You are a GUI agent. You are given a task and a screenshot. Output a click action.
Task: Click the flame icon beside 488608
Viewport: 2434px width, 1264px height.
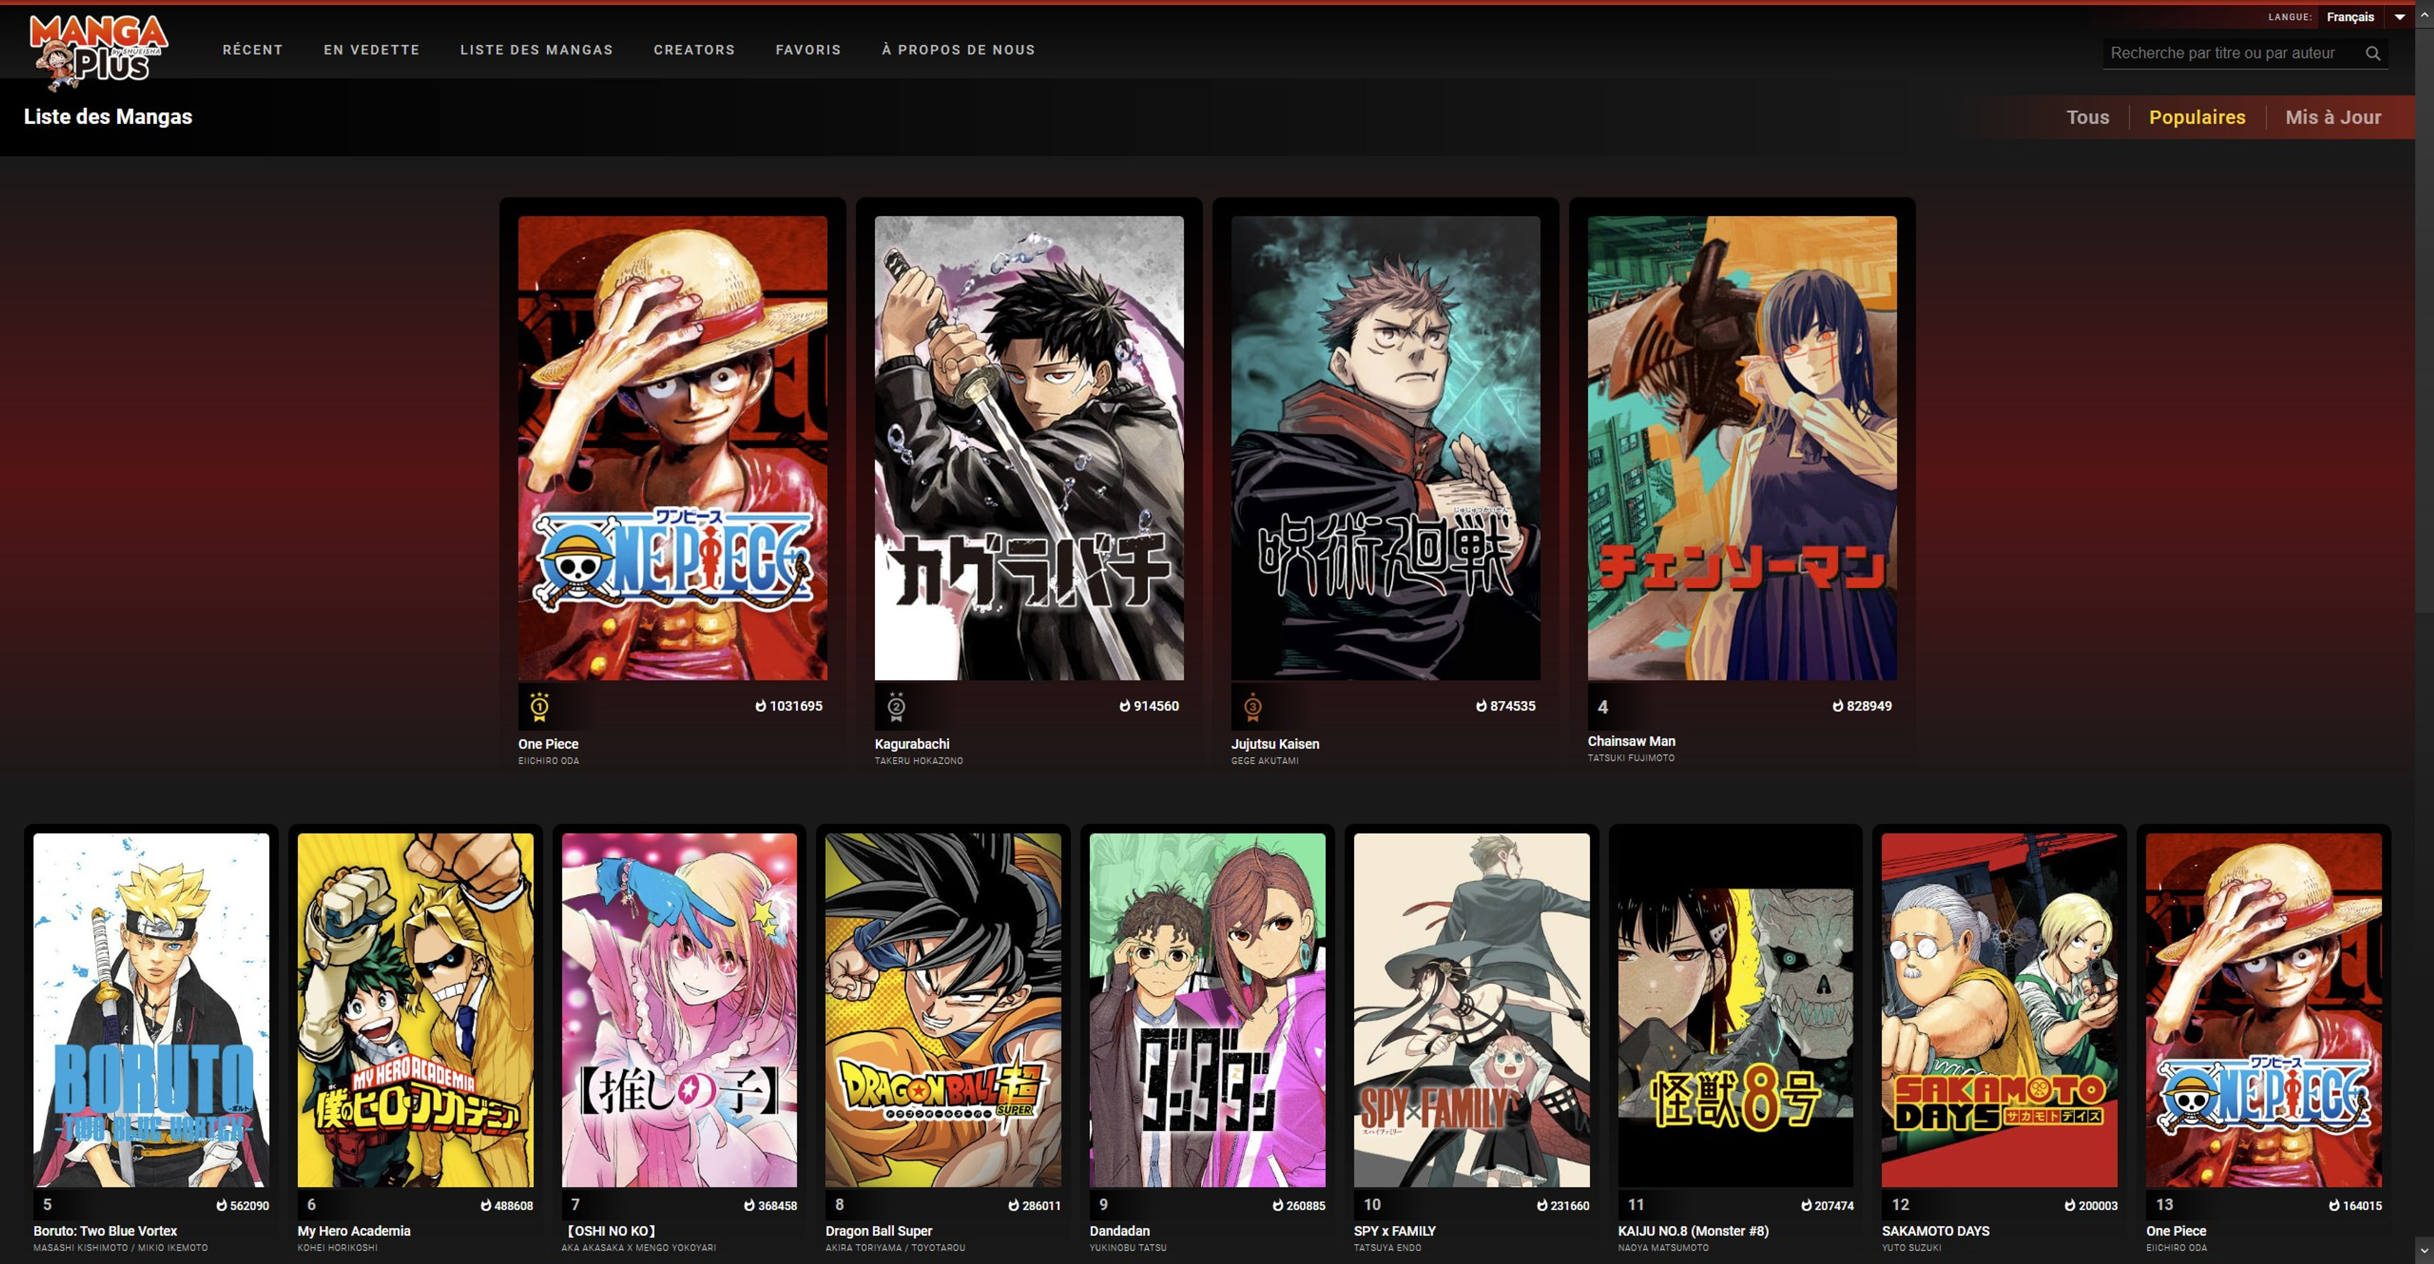486,1206
